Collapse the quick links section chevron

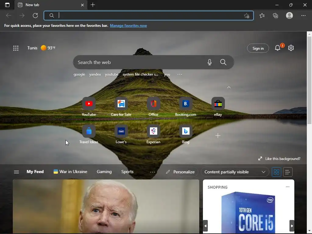coord(229,87)
